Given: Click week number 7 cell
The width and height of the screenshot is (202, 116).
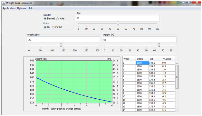Looking at the screenshot, I should (129, 86).
